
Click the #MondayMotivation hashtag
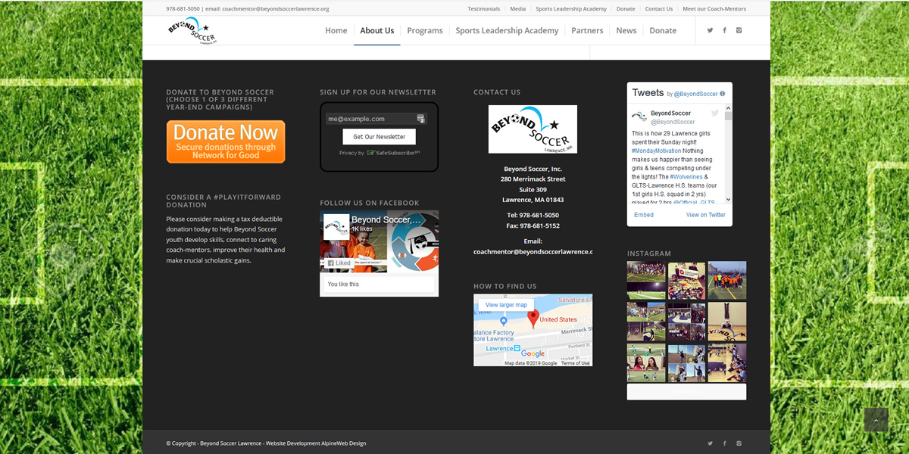pyautogui.click(x=657, y=151)
